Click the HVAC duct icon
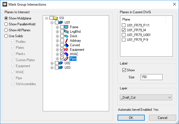This screenshot has width=179, height=124. click(66, 54)
